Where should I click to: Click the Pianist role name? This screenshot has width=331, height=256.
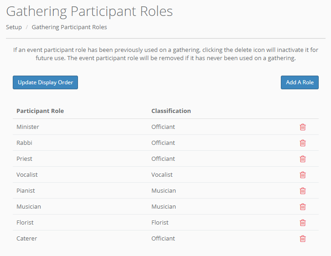[x=26, y=191]
